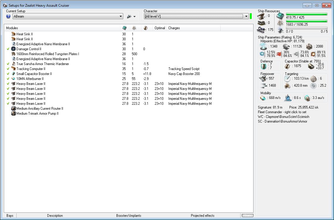Image resolution: width=334 pixels, height=220 pixels.
Task: Click the targeting range icon showing 103.13 km
Action: coord(287,79)
